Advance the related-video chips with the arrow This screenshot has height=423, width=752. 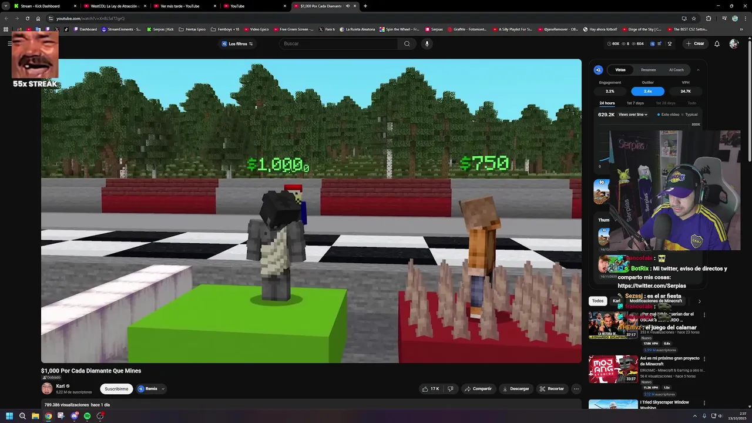point(699,301)
